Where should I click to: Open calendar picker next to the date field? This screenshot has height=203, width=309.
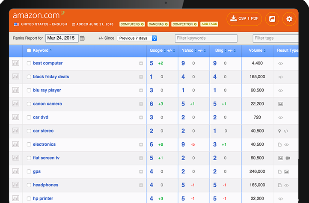tap(82, 38)
